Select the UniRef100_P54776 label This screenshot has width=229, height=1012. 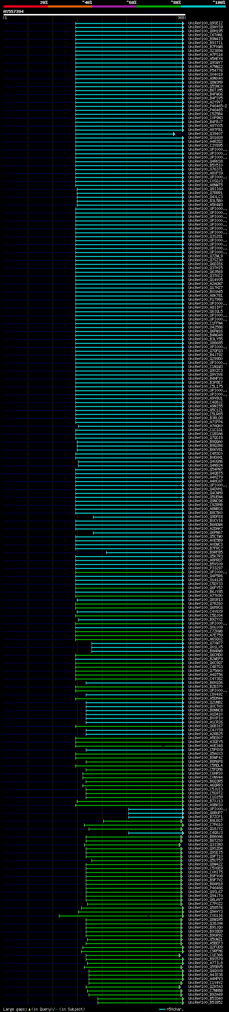(205, 71)
